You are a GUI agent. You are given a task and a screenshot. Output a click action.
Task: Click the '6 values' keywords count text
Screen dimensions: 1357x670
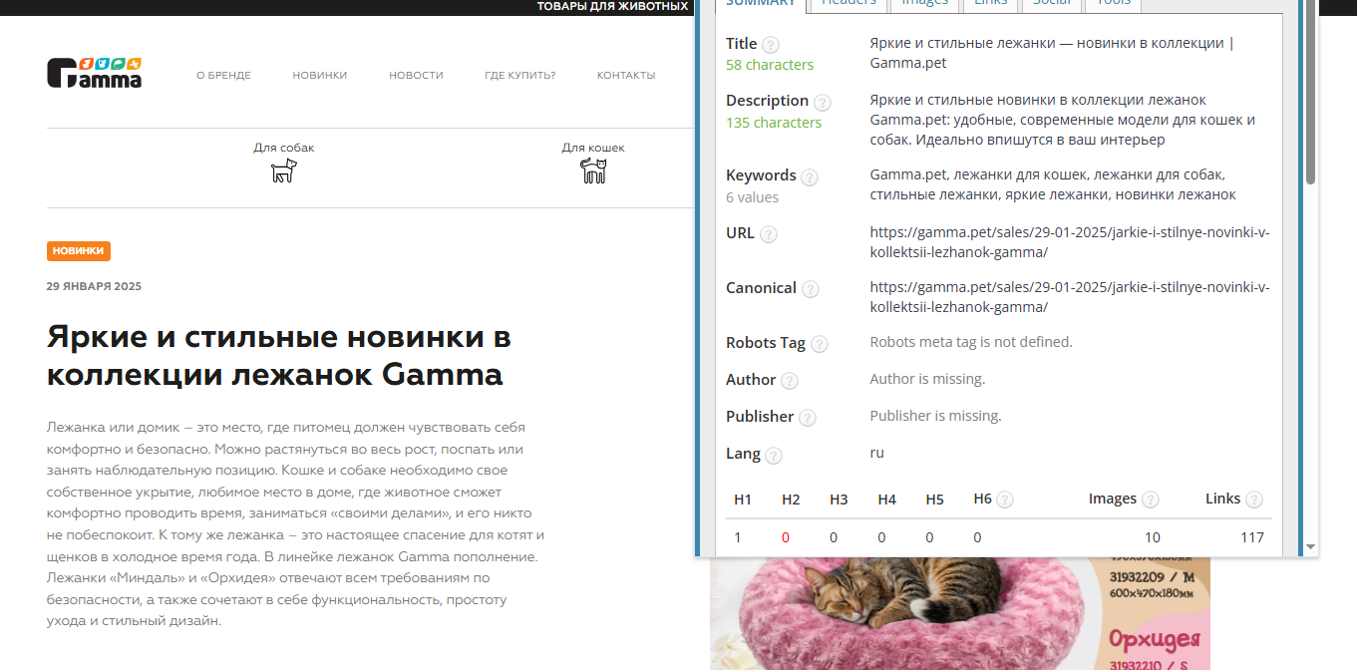[753, 197]
